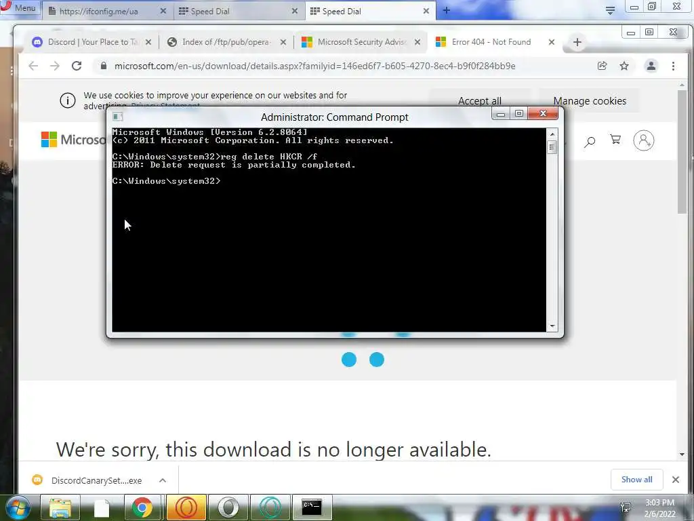Sign in with the account icon
Viewport: 694px width, 521px height.
(644, 140)
